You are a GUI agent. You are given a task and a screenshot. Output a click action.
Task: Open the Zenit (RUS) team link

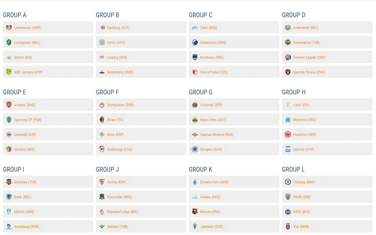[x=209, y=28]
